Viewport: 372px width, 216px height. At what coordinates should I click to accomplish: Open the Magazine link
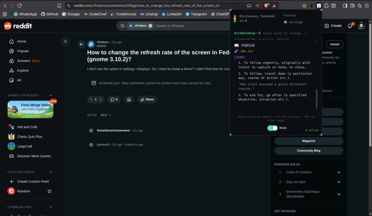coord(309,141)
